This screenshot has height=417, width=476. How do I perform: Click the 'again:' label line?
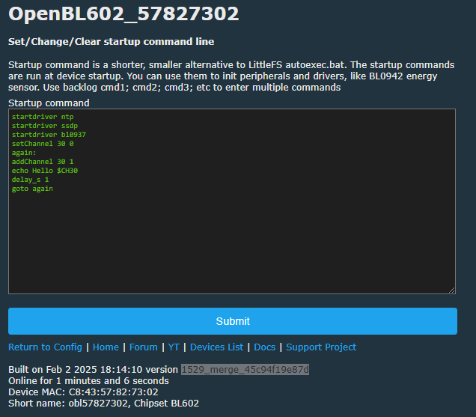[x=24, y=153]
